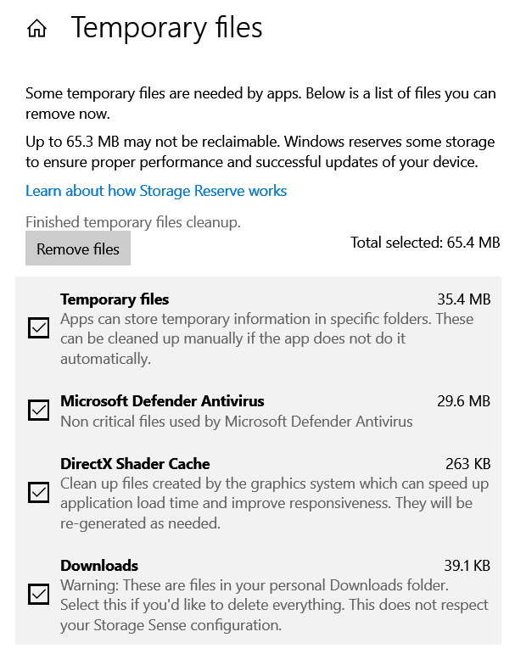
Task: Deselect the DirectX Shader Cache checkbox
Action: (x=38, y=492)
